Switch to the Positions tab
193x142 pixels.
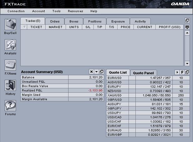tap(95, 21)
